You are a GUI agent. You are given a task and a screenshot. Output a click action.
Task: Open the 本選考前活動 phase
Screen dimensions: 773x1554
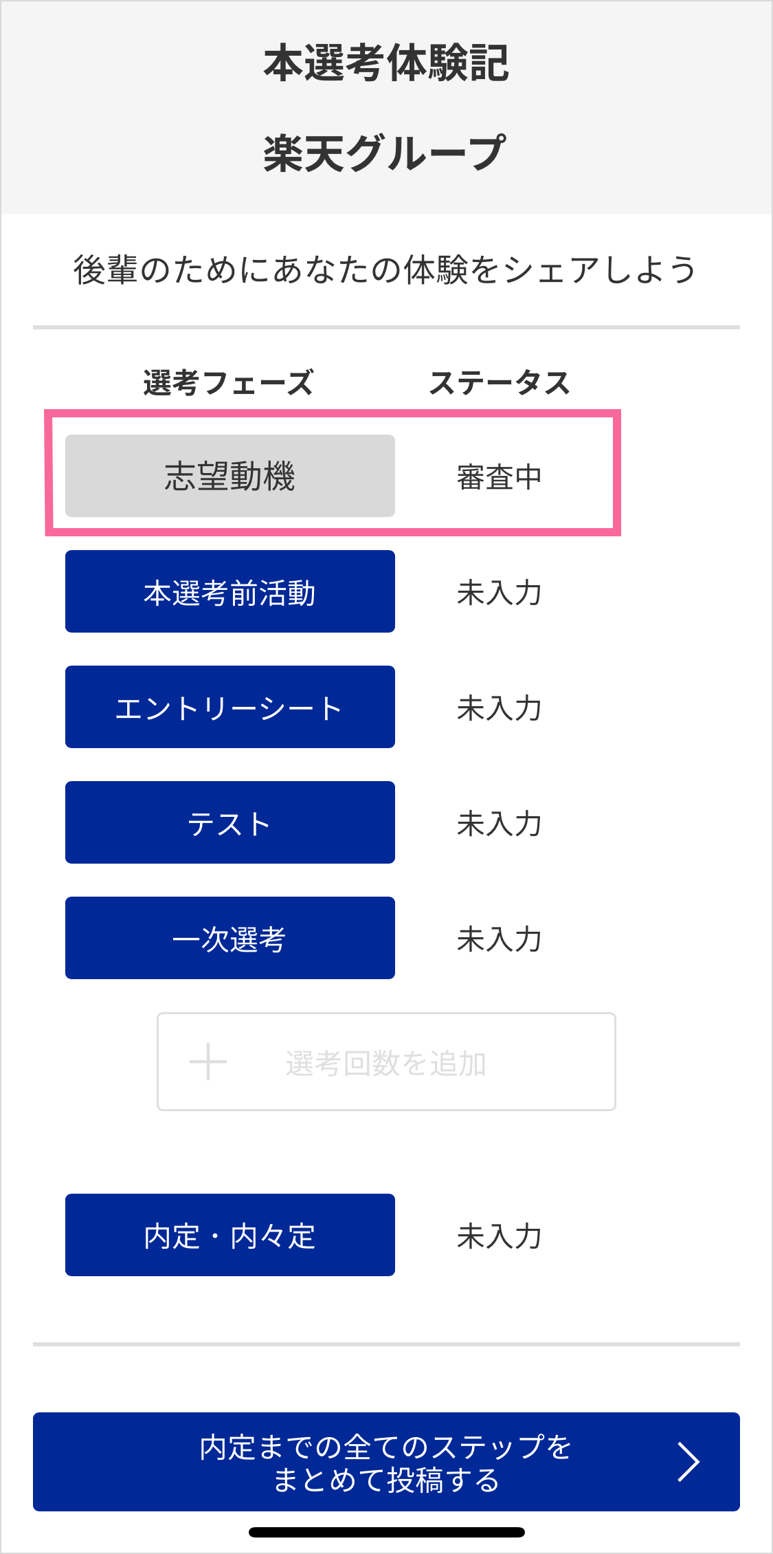point(229,591)
